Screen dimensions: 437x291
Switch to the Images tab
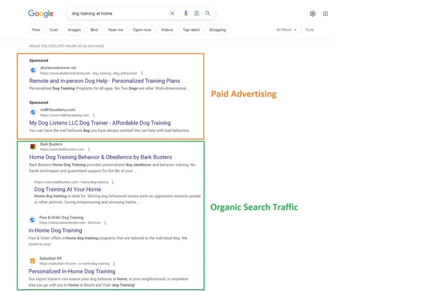[74, 30]
